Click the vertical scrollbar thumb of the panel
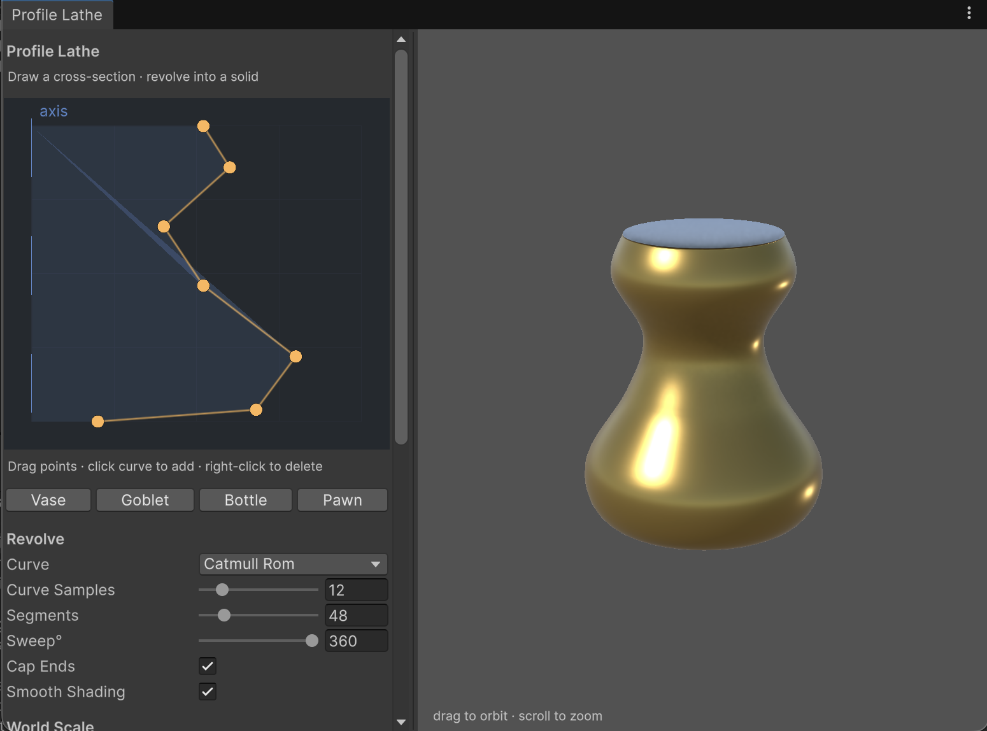987x731 pixels. [401, 247]
